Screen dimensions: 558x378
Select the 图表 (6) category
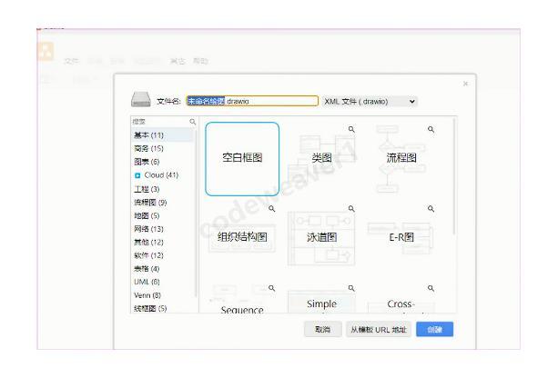[x=163, y=162]
